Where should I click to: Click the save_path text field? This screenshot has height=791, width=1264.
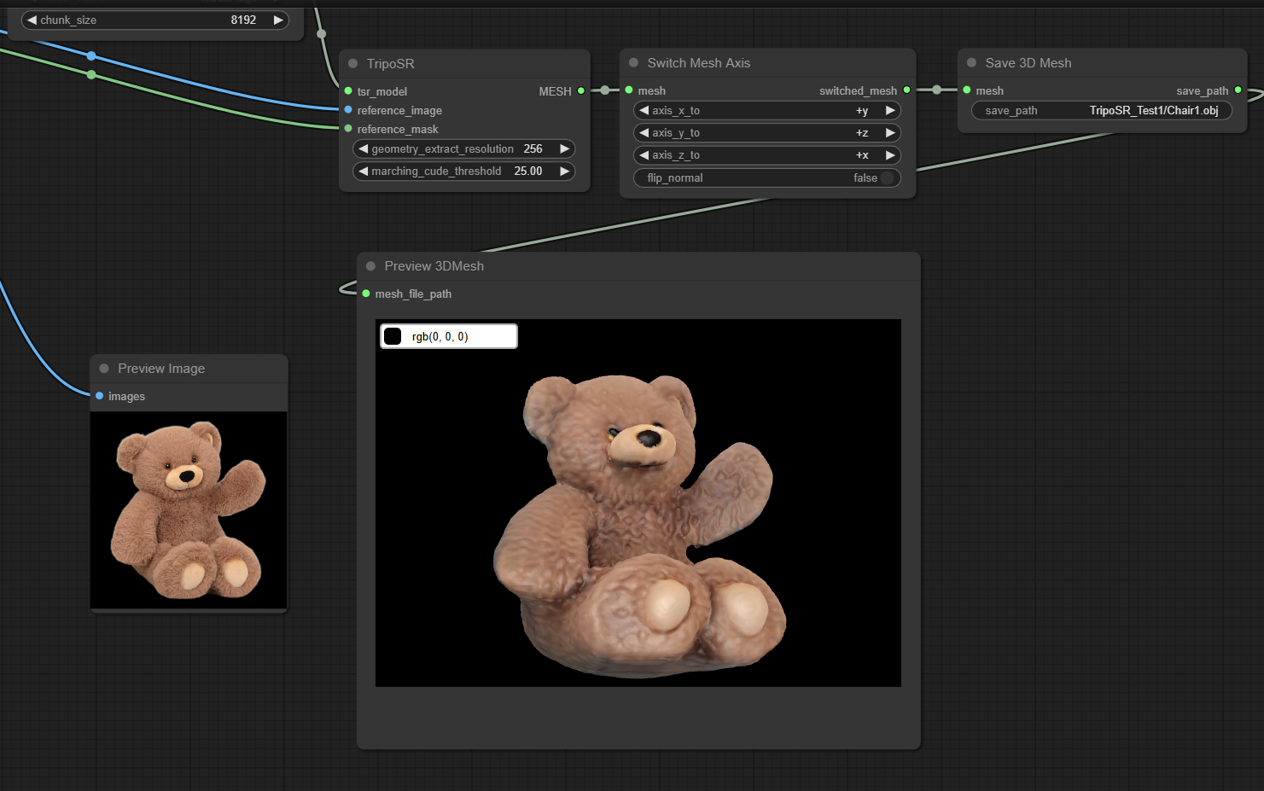(1101, 111)
